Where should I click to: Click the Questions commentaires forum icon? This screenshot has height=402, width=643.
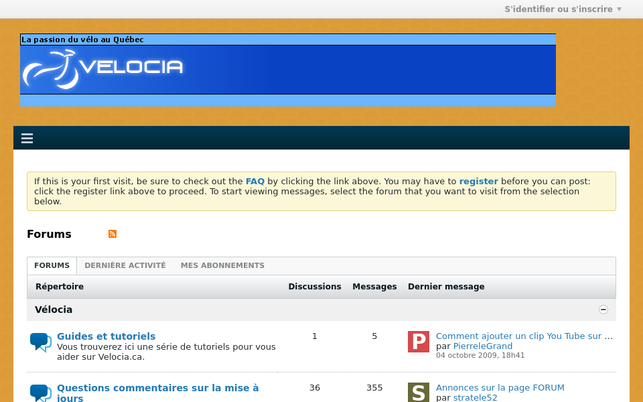pyautogui.click(x=40, y=393)
